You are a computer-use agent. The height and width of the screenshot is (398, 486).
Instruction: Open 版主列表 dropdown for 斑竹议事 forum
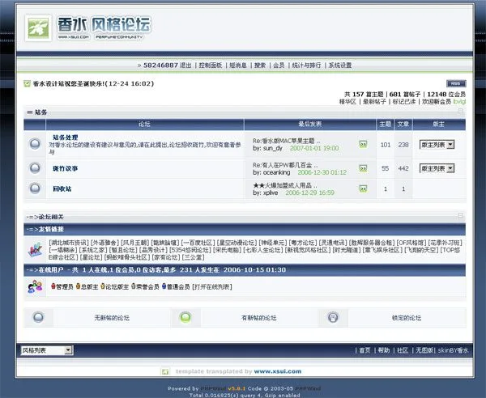(437, 168)
